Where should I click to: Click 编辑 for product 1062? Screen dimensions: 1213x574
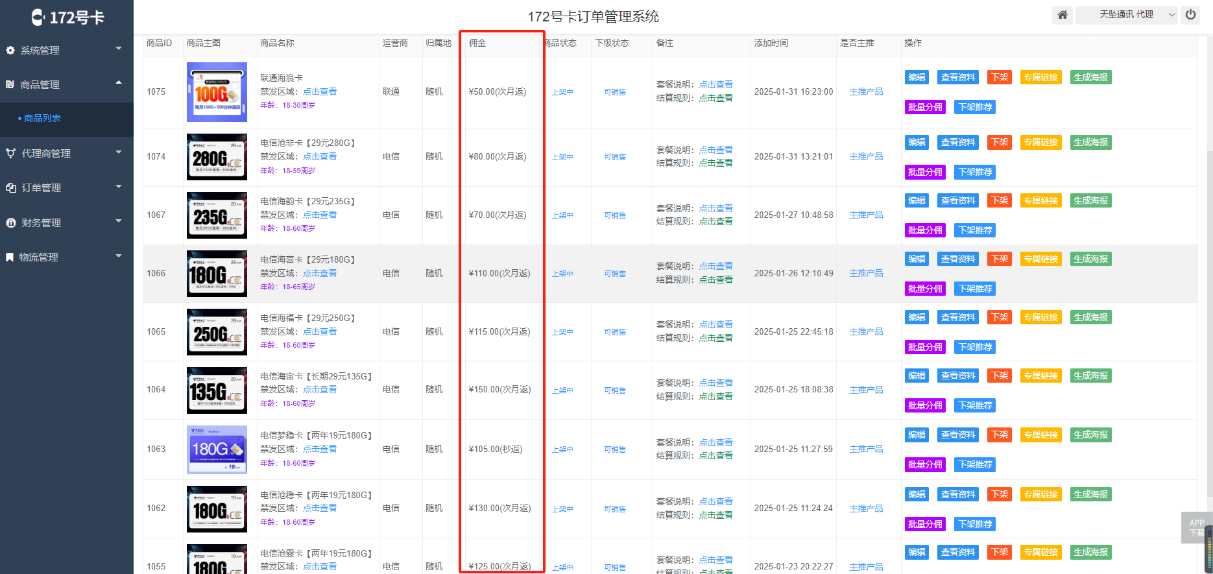pos(917,494)
